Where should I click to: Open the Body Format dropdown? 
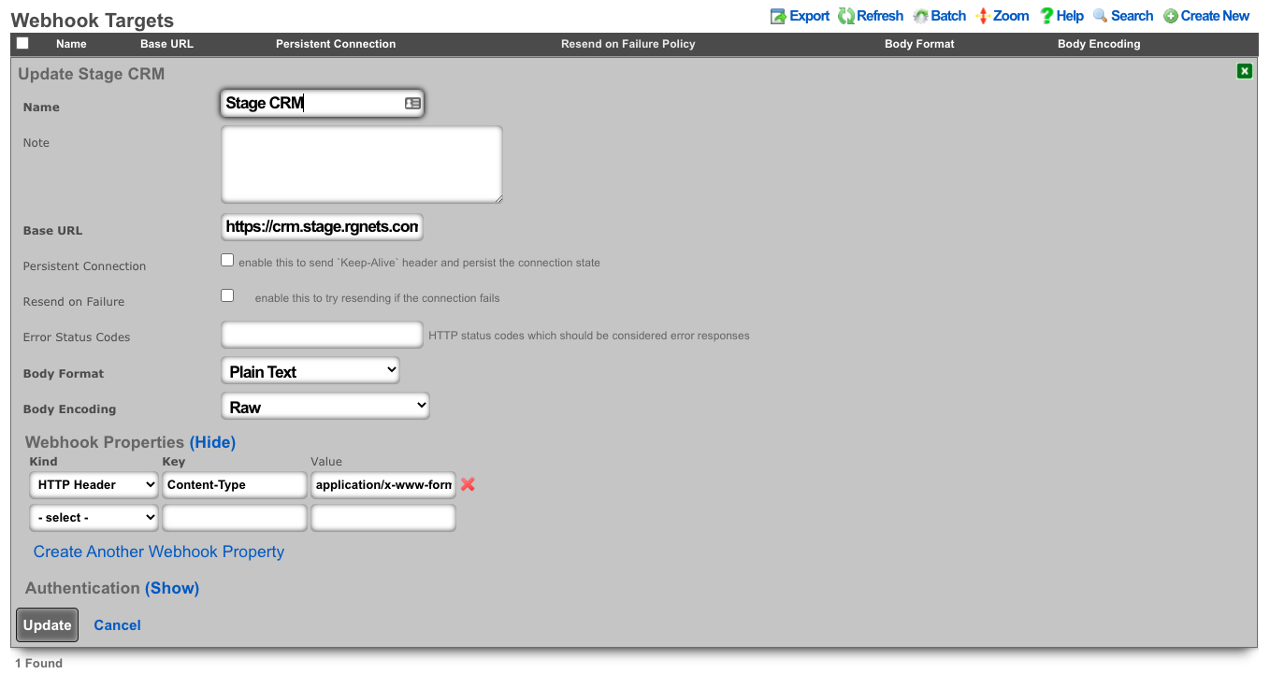pyautogui.click(x=310, y=371)
